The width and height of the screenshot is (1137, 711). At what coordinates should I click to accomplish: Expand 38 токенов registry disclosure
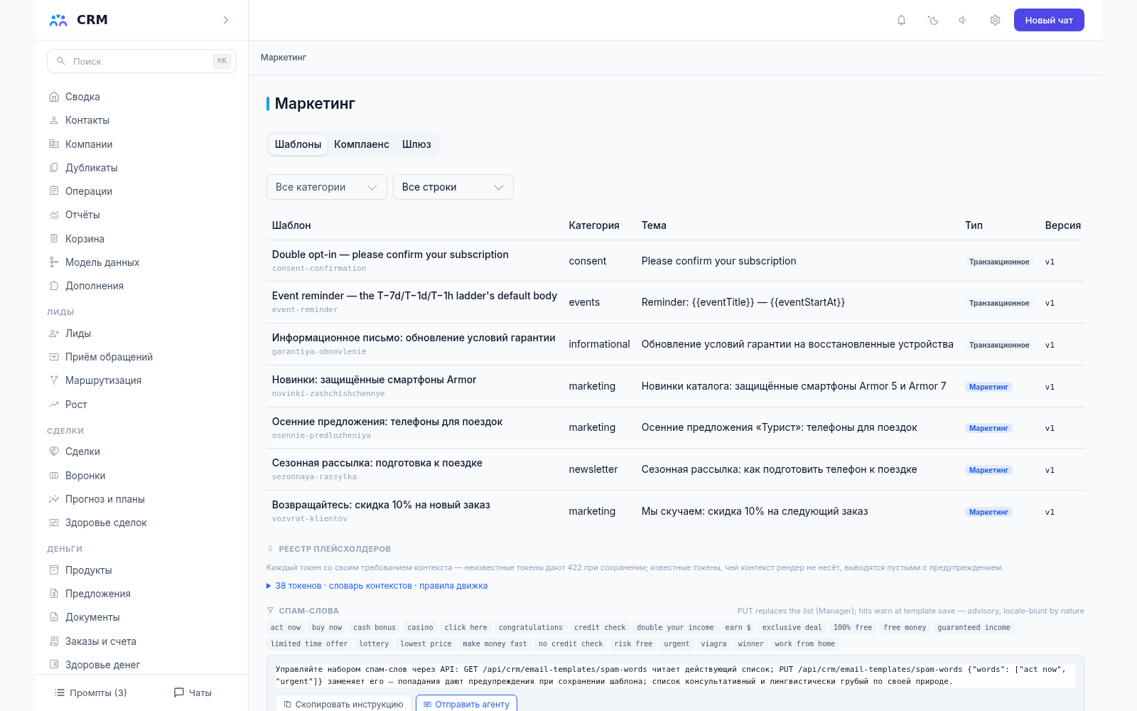tap(377, 586)
